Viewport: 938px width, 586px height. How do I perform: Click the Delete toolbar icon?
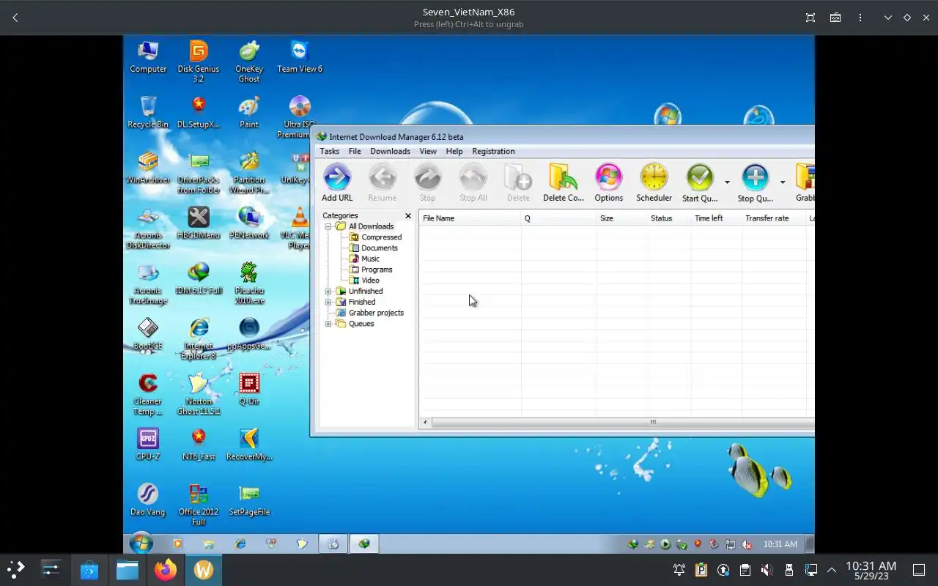tap(518, 182)
